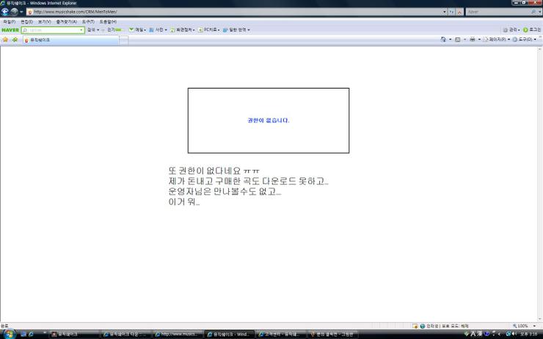Click the Home icon in command bar
The height and width of the screenshot is (339, 543).
(443, 40)
